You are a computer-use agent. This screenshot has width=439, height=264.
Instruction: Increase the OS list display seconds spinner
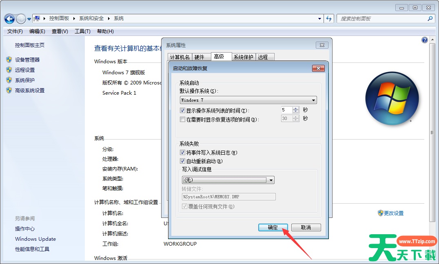pyautogui.click(x=296, y=108)
